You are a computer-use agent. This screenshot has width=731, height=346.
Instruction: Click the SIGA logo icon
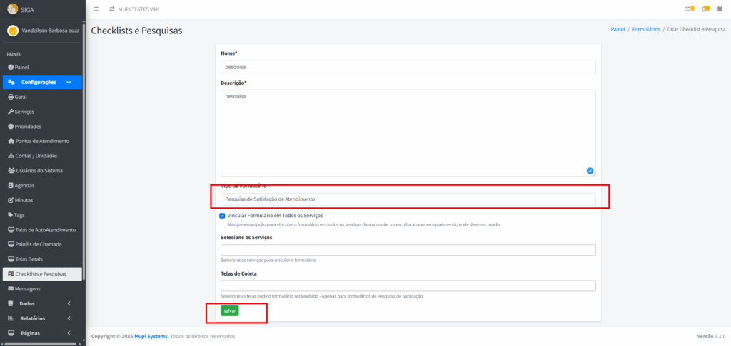click(x=12, y=9)
